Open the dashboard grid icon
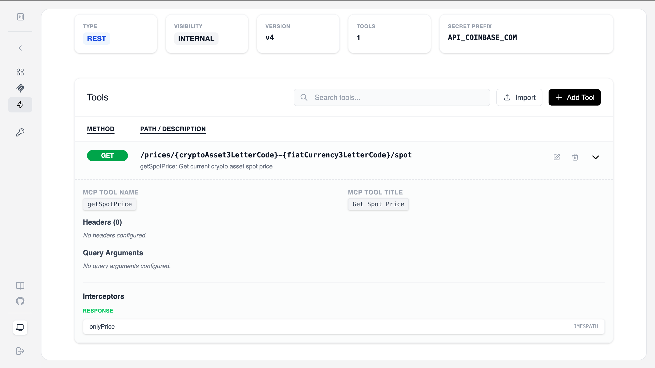 point(20,72)
